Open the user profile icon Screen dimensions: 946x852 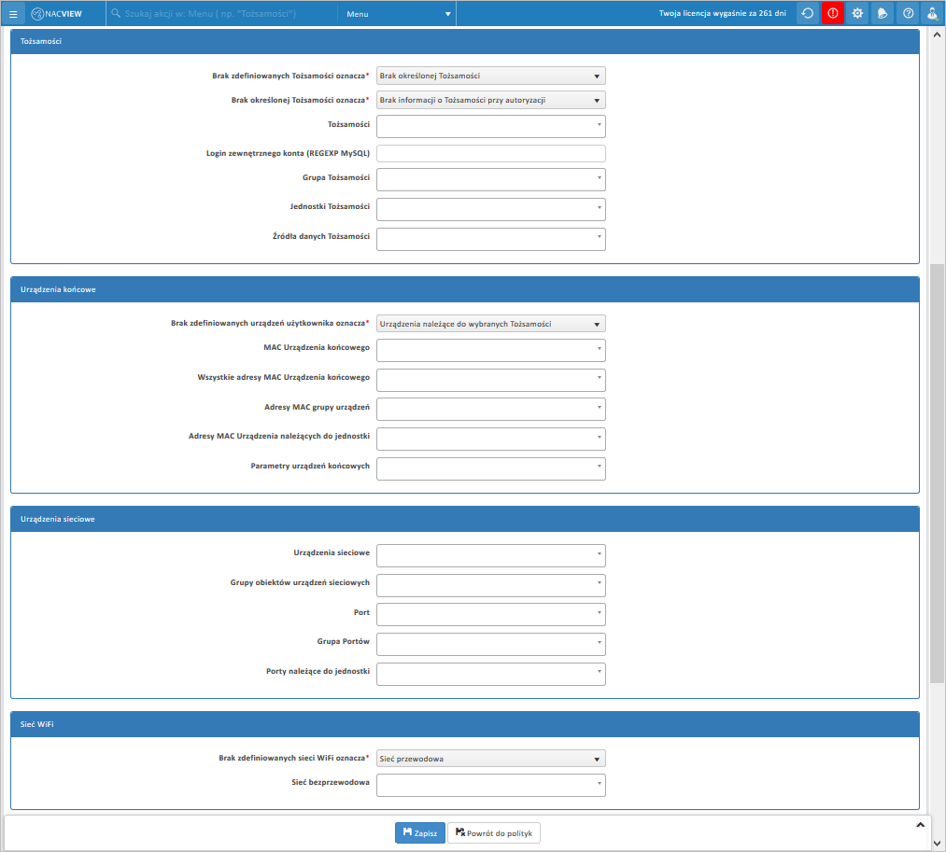click(932, 13)
